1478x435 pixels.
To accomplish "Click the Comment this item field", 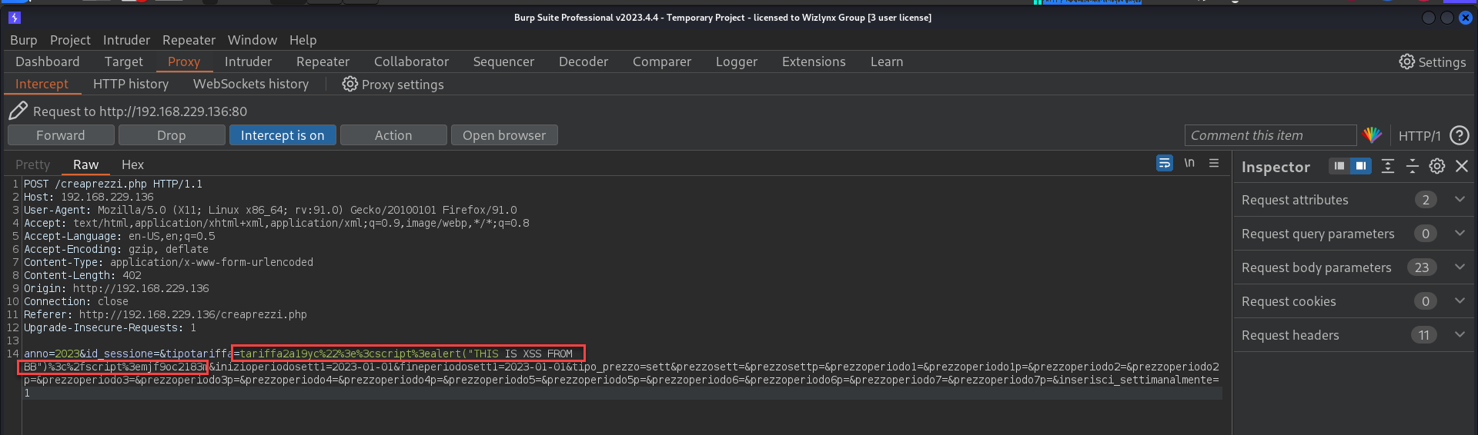I will [1270, 135].
